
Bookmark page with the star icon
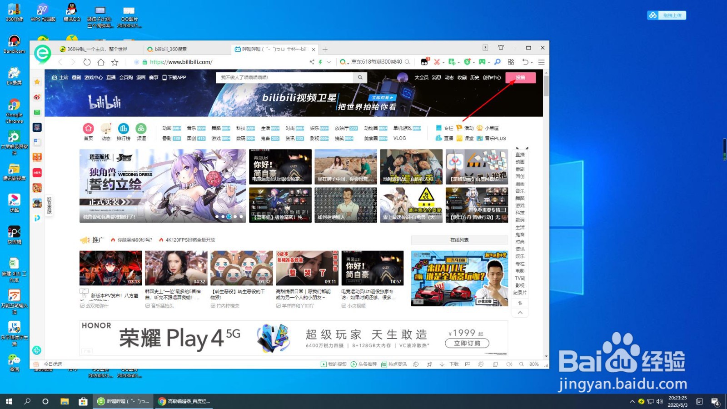[x=115, y=62]
